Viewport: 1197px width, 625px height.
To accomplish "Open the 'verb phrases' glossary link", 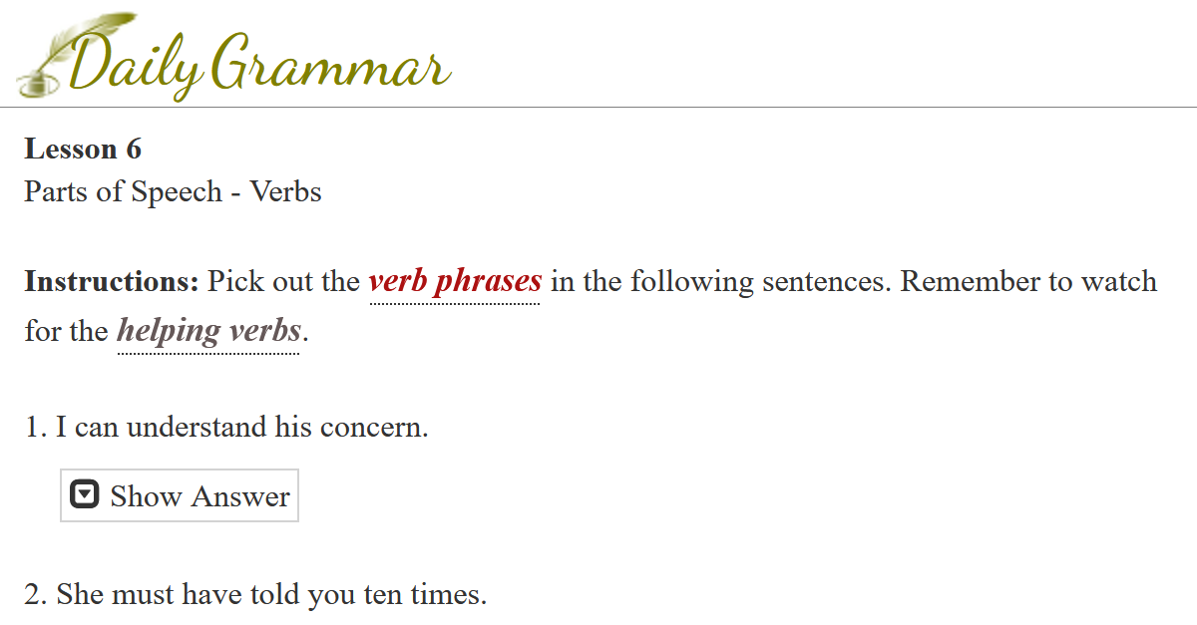I will pyautogui.click(x=455, y=281).
